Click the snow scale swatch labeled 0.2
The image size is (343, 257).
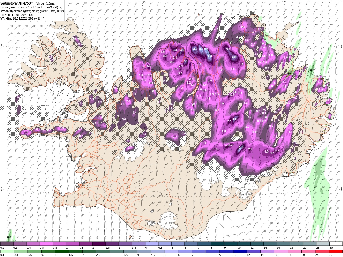point(7,244)
